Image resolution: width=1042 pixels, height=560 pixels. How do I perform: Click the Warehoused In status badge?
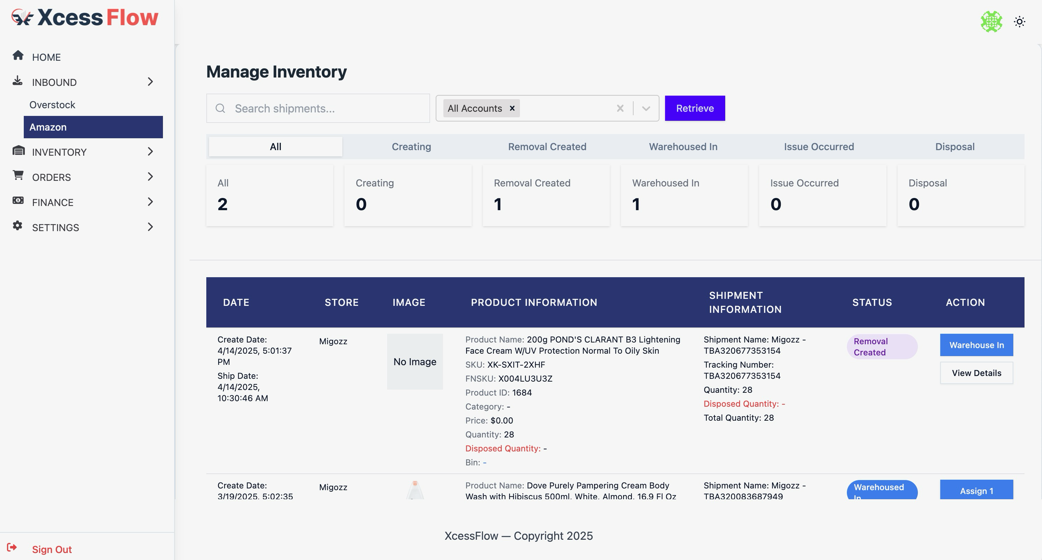click(882, 490)
